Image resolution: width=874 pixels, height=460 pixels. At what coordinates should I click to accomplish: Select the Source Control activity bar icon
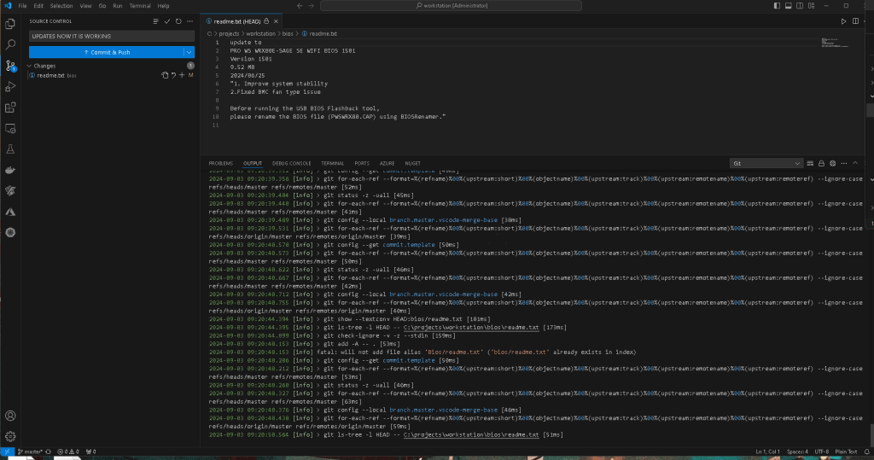[10, 66]
